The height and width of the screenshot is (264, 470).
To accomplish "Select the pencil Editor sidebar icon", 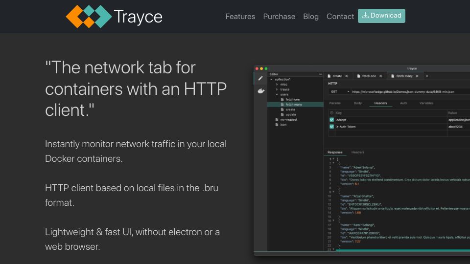I will [x=260, y=78].
